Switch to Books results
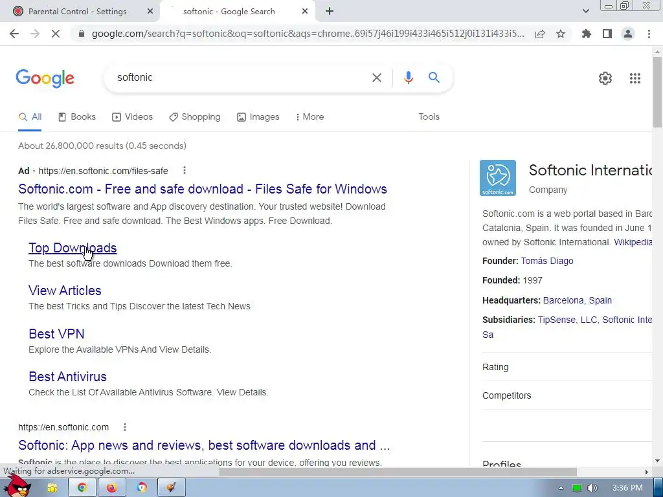Screen dimensions: 663x497 pos(77,117)
